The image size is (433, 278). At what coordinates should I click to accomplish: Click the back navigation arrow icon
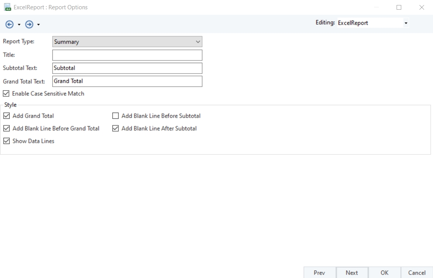point(9,24)
